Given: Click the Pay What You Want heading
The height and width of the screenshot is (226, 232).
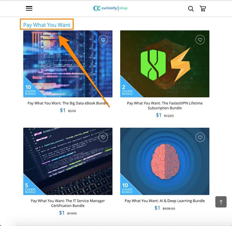Looking at the screenshot, I should pos(47,25).
